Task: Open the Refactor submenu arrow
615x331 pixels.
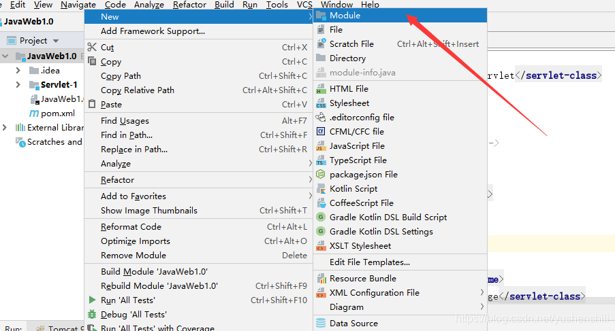Action: (x=310, y=180)
